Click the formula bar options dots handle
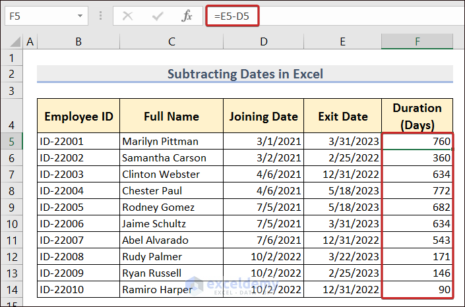This screenshot has height=307, width=465. [x=100, y=16]
